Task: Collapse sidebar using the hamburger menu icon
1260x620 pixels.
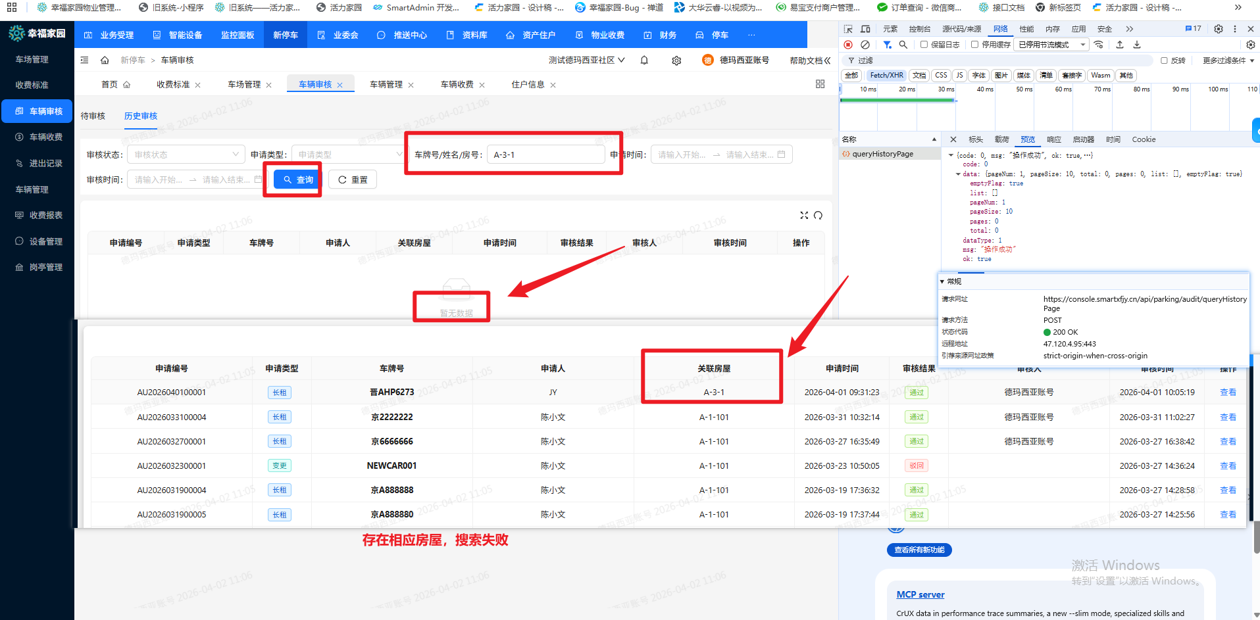Action: 84,60
